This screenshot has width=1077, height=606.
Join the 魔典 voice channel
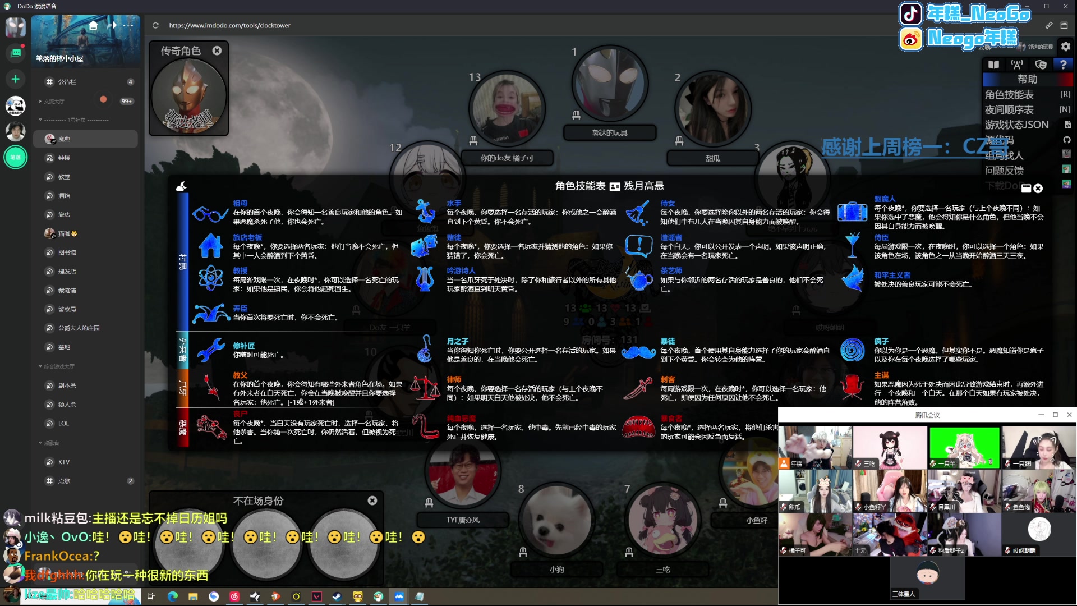[85, 139]
